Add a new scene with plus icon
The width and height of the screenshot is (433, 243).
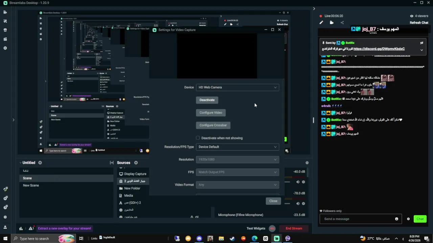click(x=40, y=163)
